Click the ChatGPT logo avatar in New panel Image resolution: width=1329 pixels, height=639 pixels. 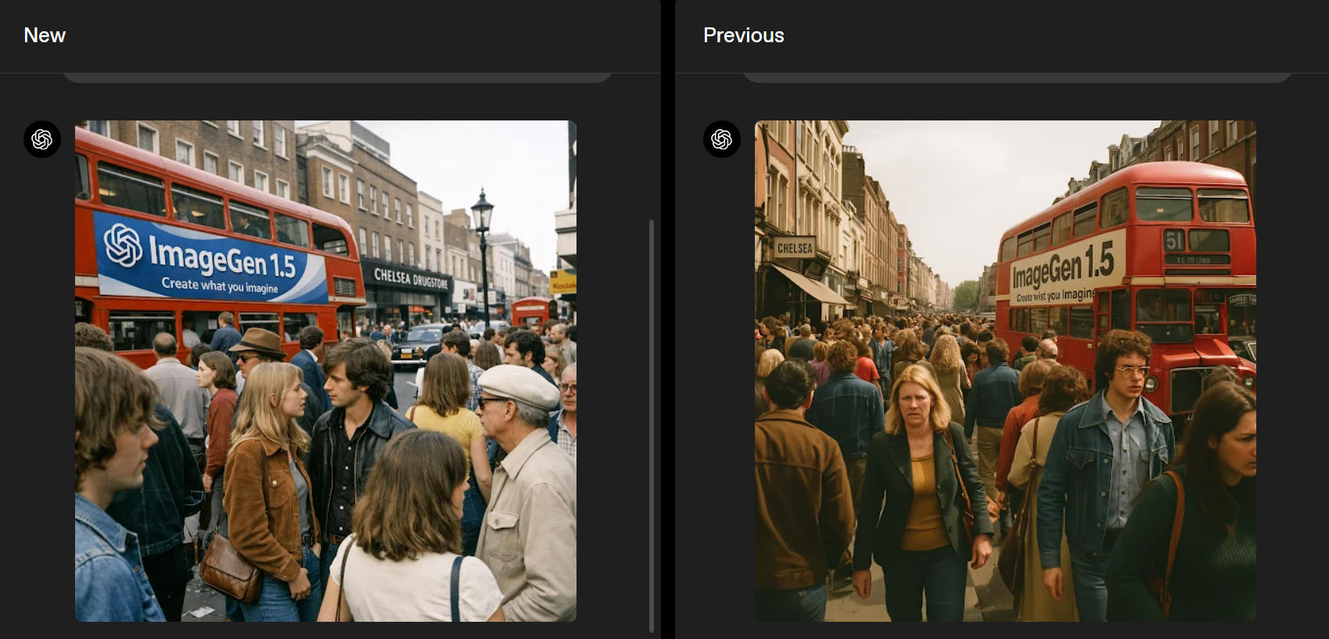(x=42, y=139)
